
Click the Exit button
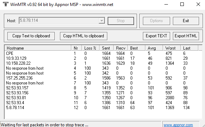point(186,21)
